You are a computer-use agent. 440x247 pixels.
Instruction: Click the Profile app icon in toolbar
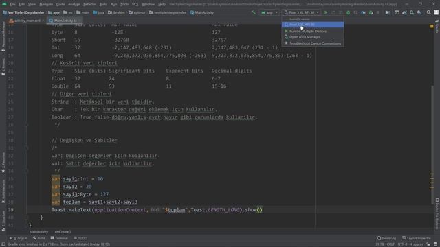click(363, 12)
